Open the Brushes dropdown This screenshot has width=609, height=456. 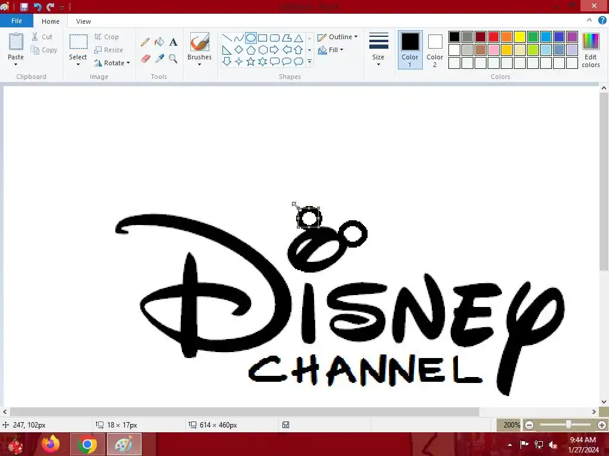[x=199, y=64]
